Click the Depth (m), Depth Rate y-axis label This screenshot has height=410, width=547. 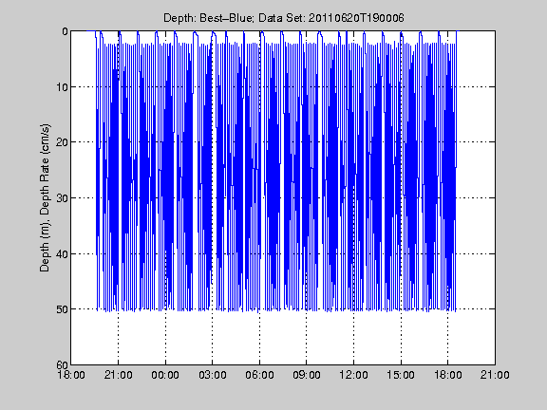pos(45,197)
